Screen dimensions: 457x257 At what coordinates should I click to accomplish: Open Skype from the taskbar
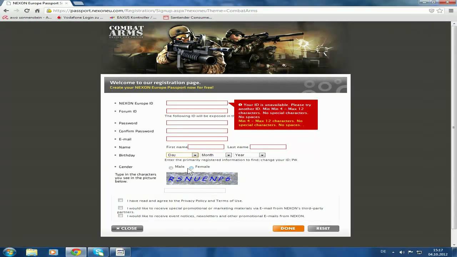(x=98, y=252)
